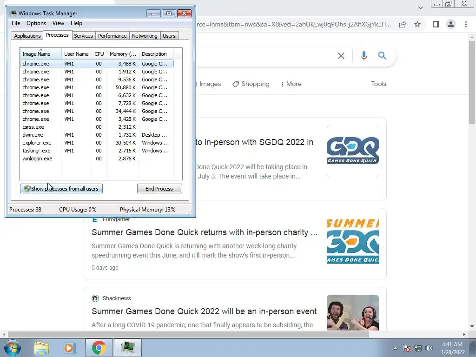Select the taskmgr.exe process row
This screenshot has width=476, height=357.
pyautogui.click(x=97, y=151)
